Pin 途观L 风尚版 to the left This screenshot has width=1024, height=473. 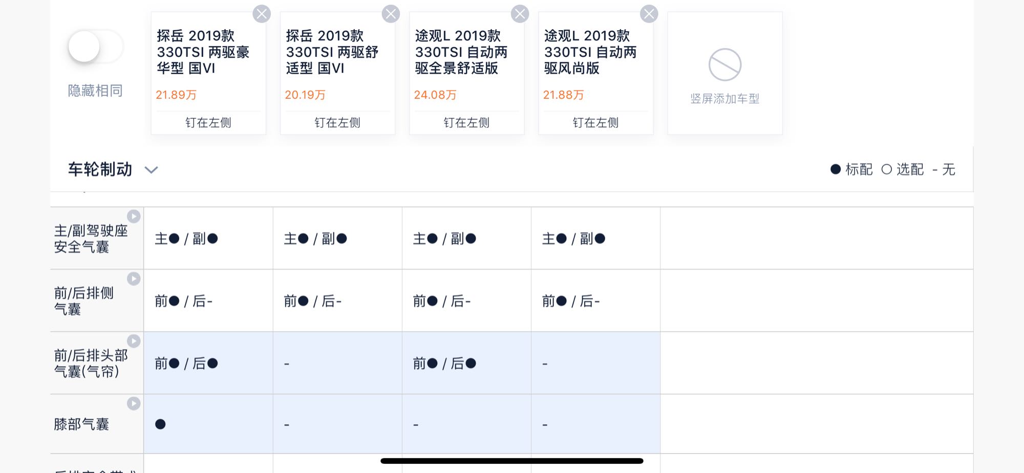tap(595, 123)
